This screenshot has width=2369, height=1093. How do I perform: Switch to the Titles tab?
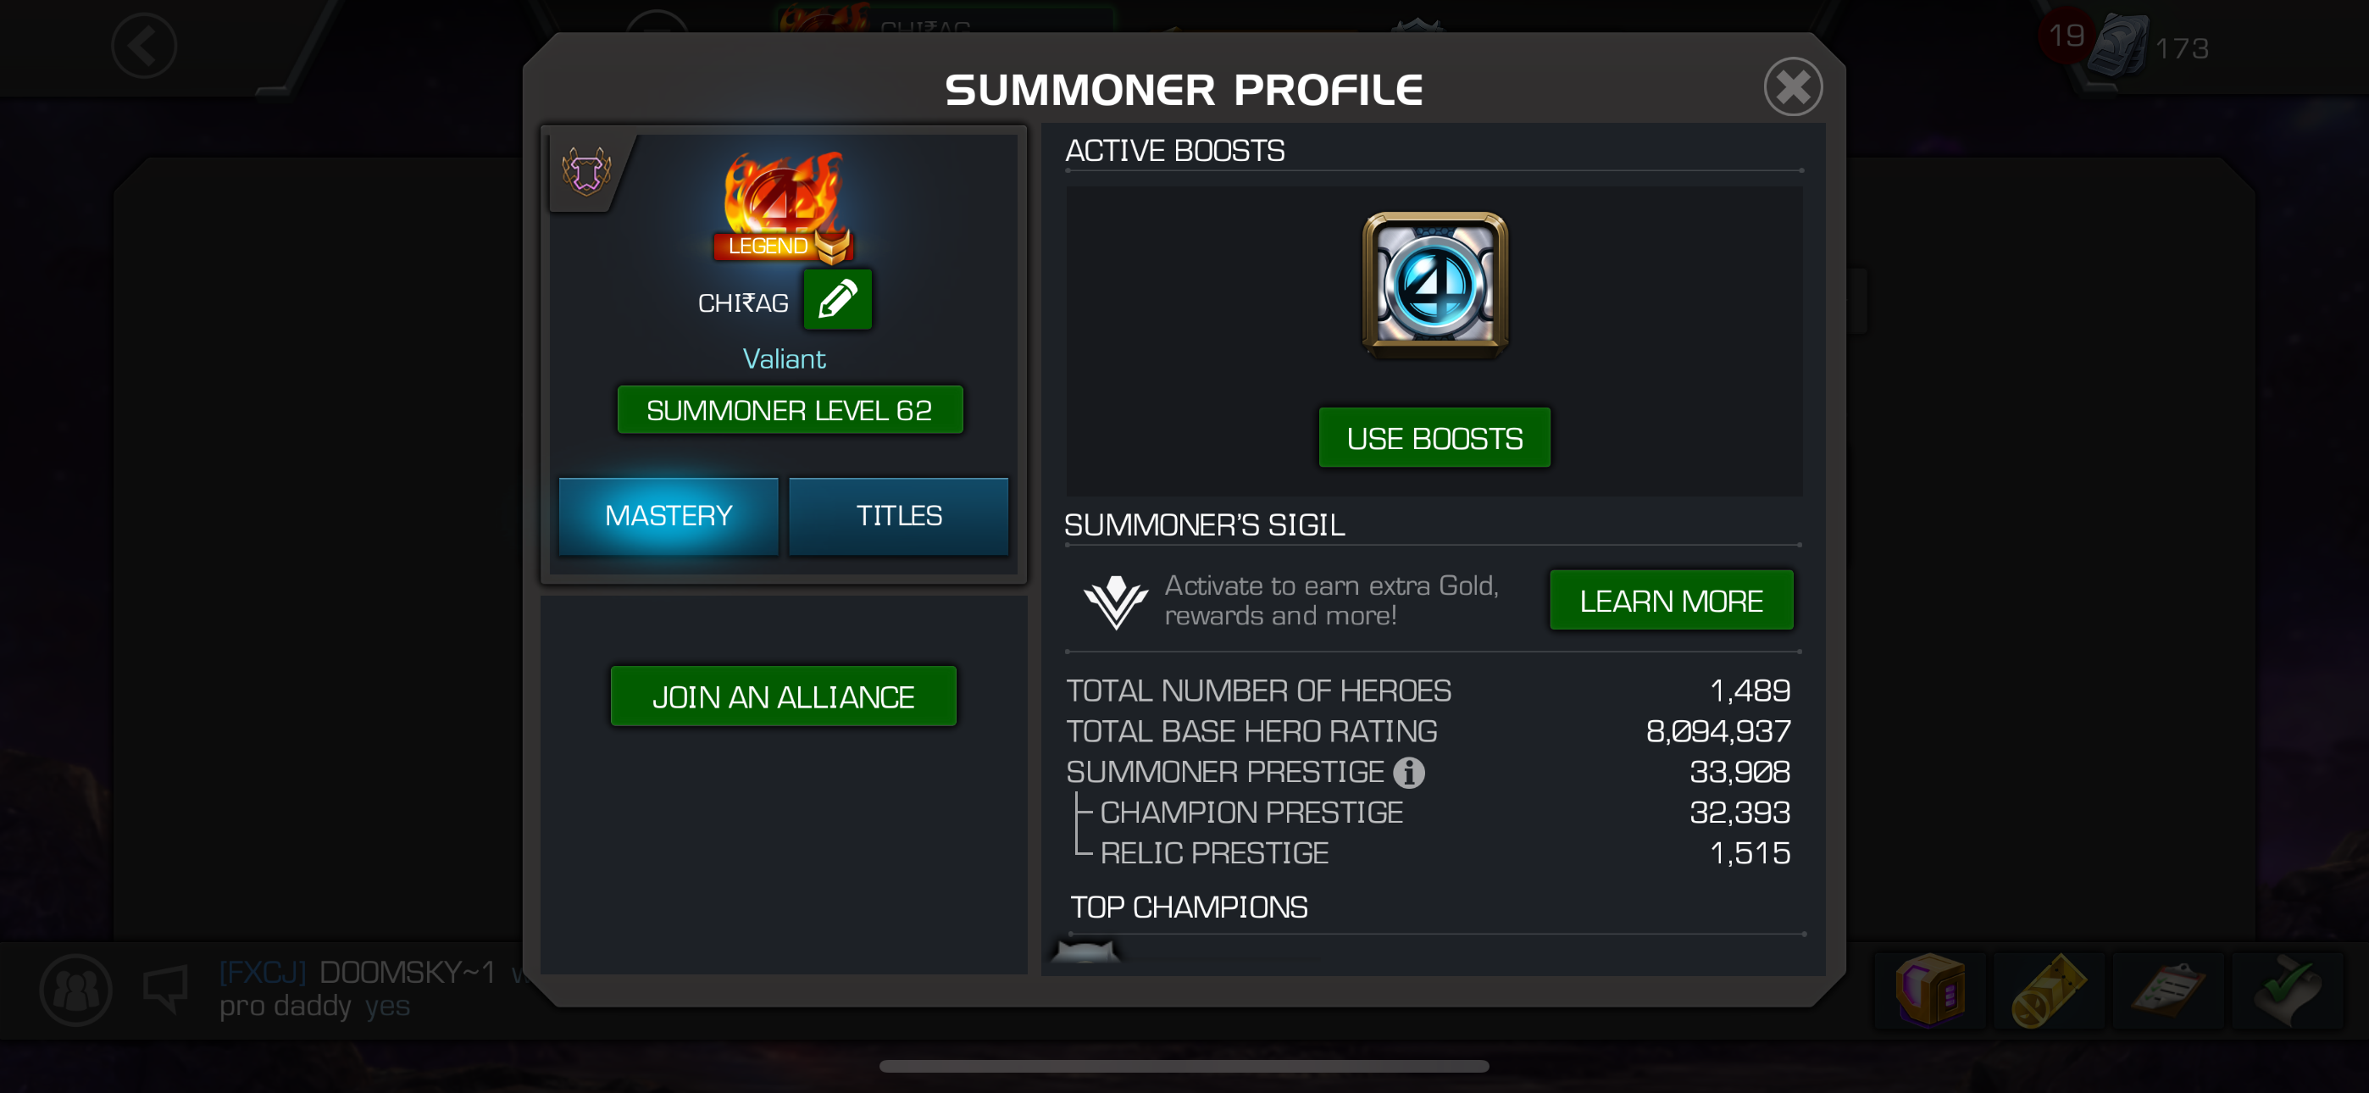[898, 515]
